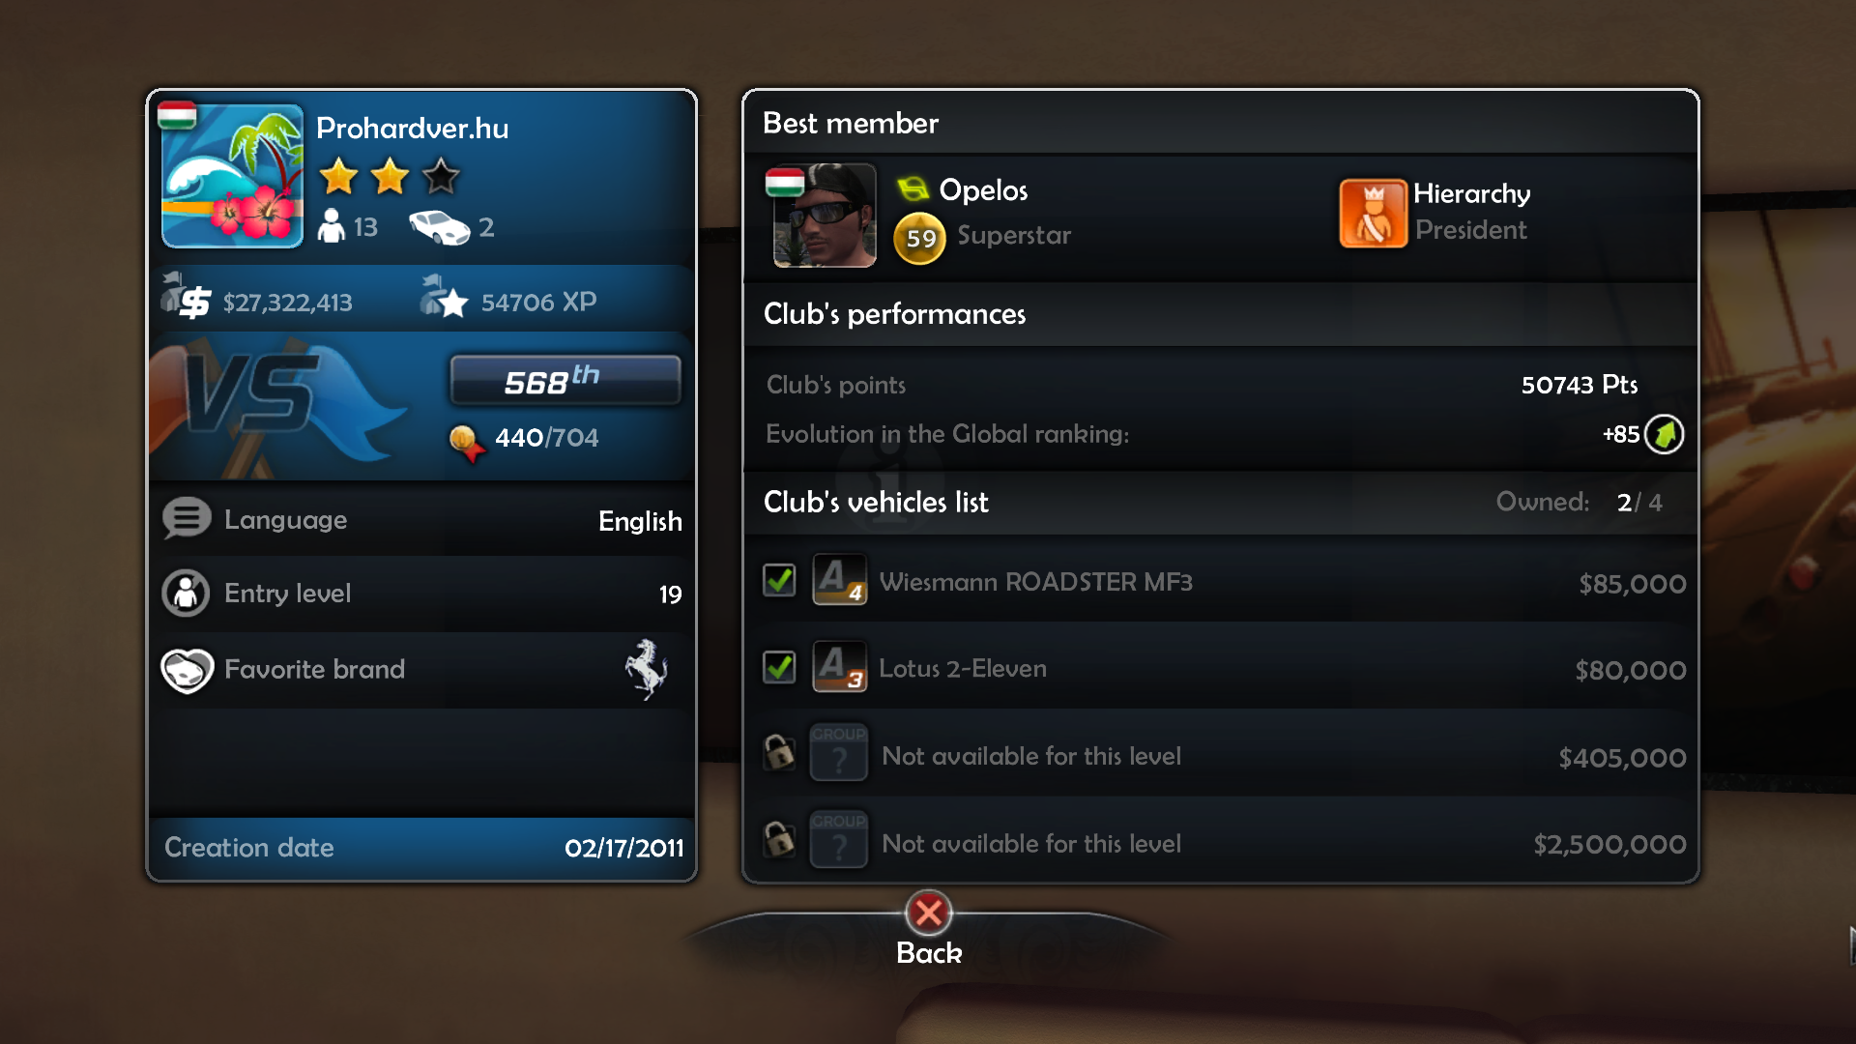Image resolution: width=1856 pixels, height=1044 pixels.
Task: Click the A3 class badge for Lotus
Action: click(x=839, y=667)
